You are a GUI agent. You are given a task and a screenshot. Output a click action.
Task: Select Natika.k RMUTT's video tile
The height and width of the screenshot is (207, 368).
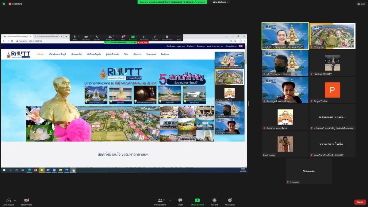click(x=332, y=63)
